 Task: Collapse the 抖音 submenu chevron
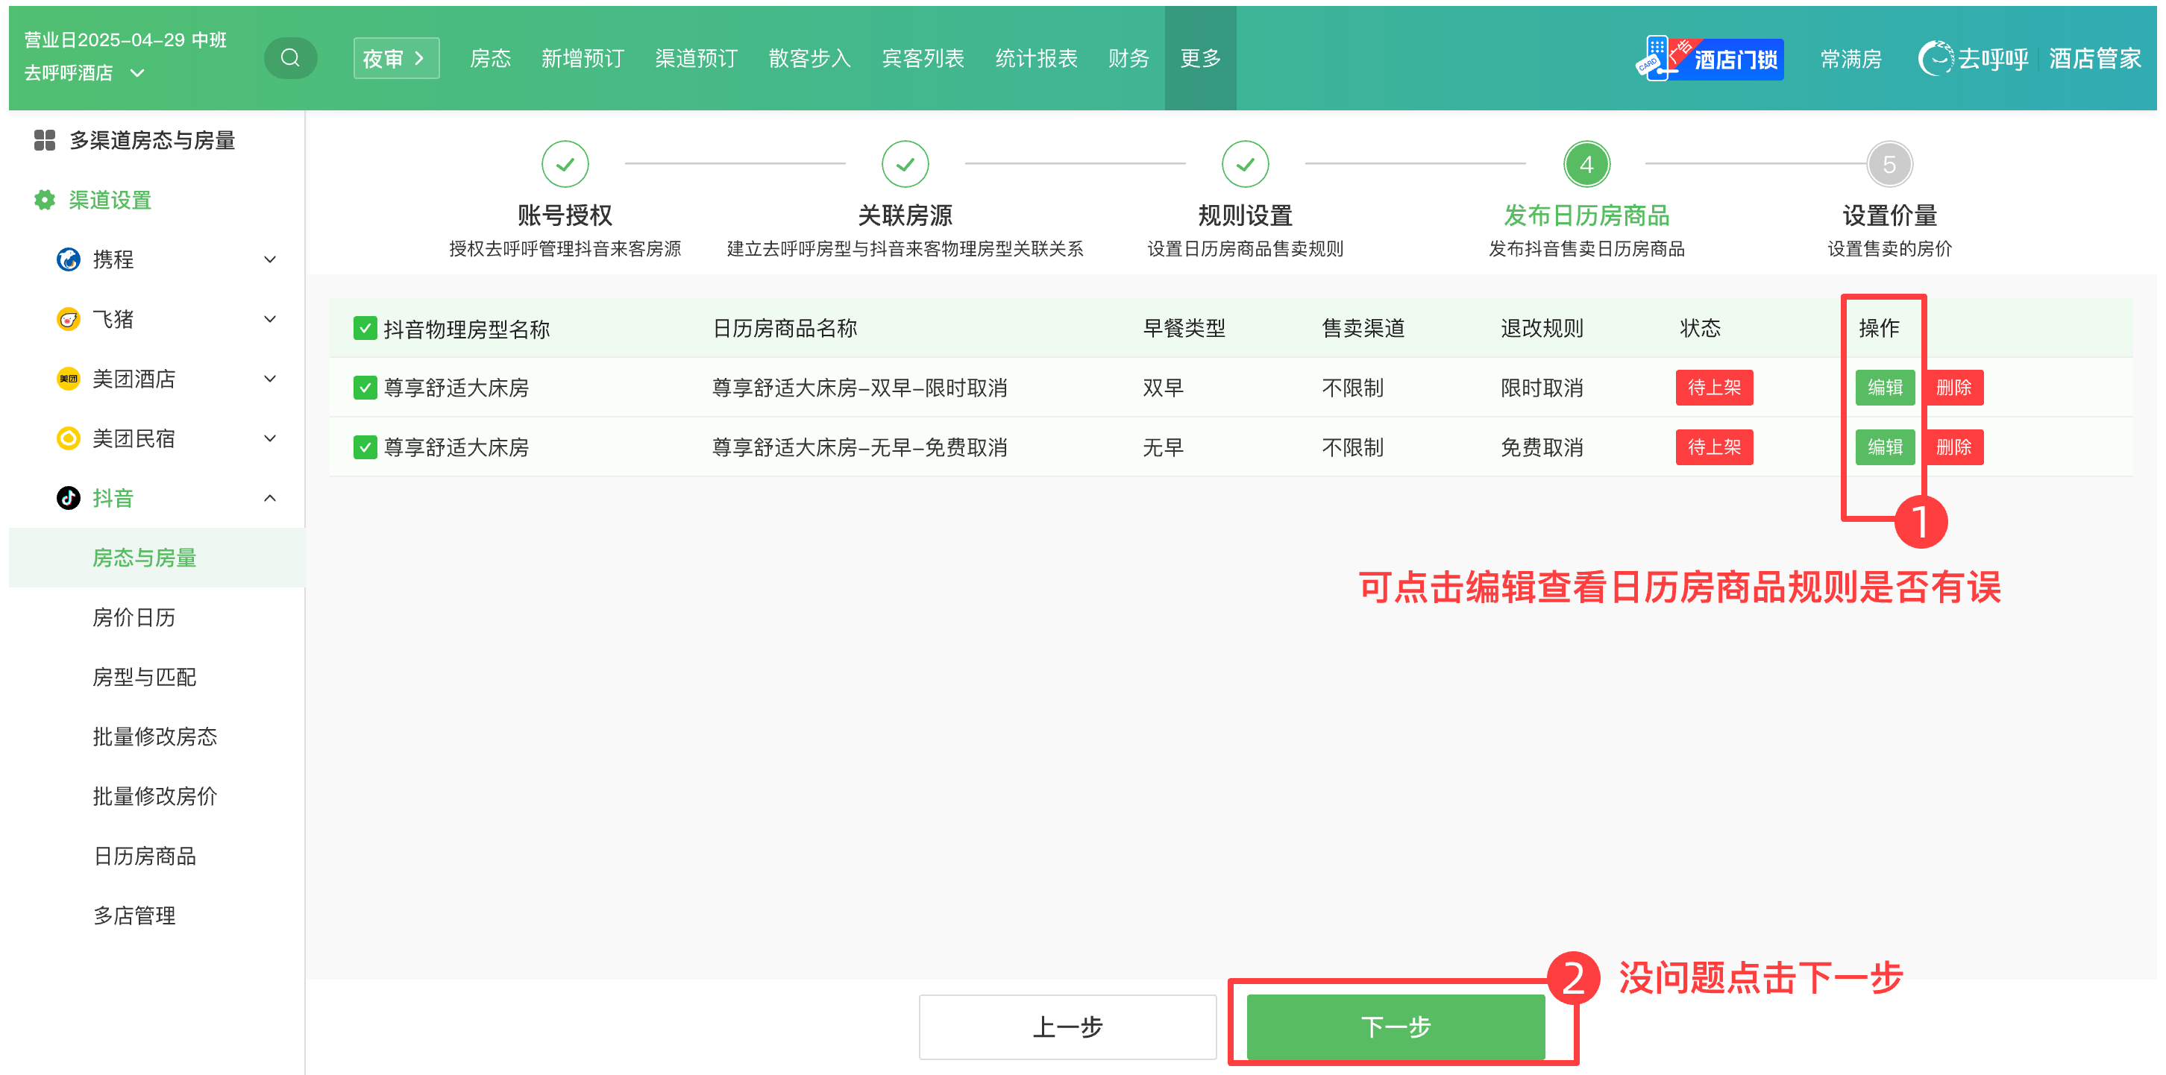270,497
